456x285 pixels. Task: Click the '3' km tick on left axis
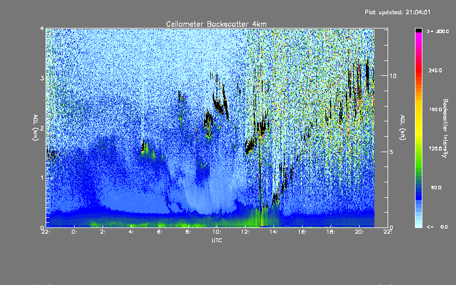[42, 78]
